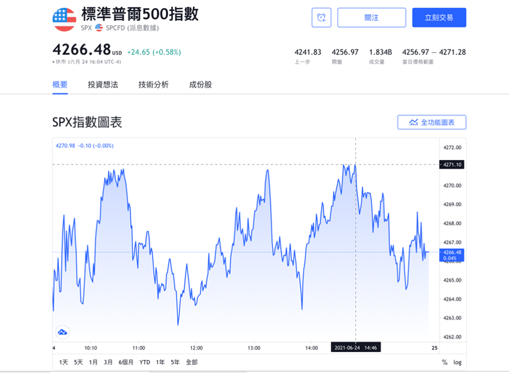Click the 4256.97 opening price value
This screenshot has width=511, height=376.
pos(346,52)
